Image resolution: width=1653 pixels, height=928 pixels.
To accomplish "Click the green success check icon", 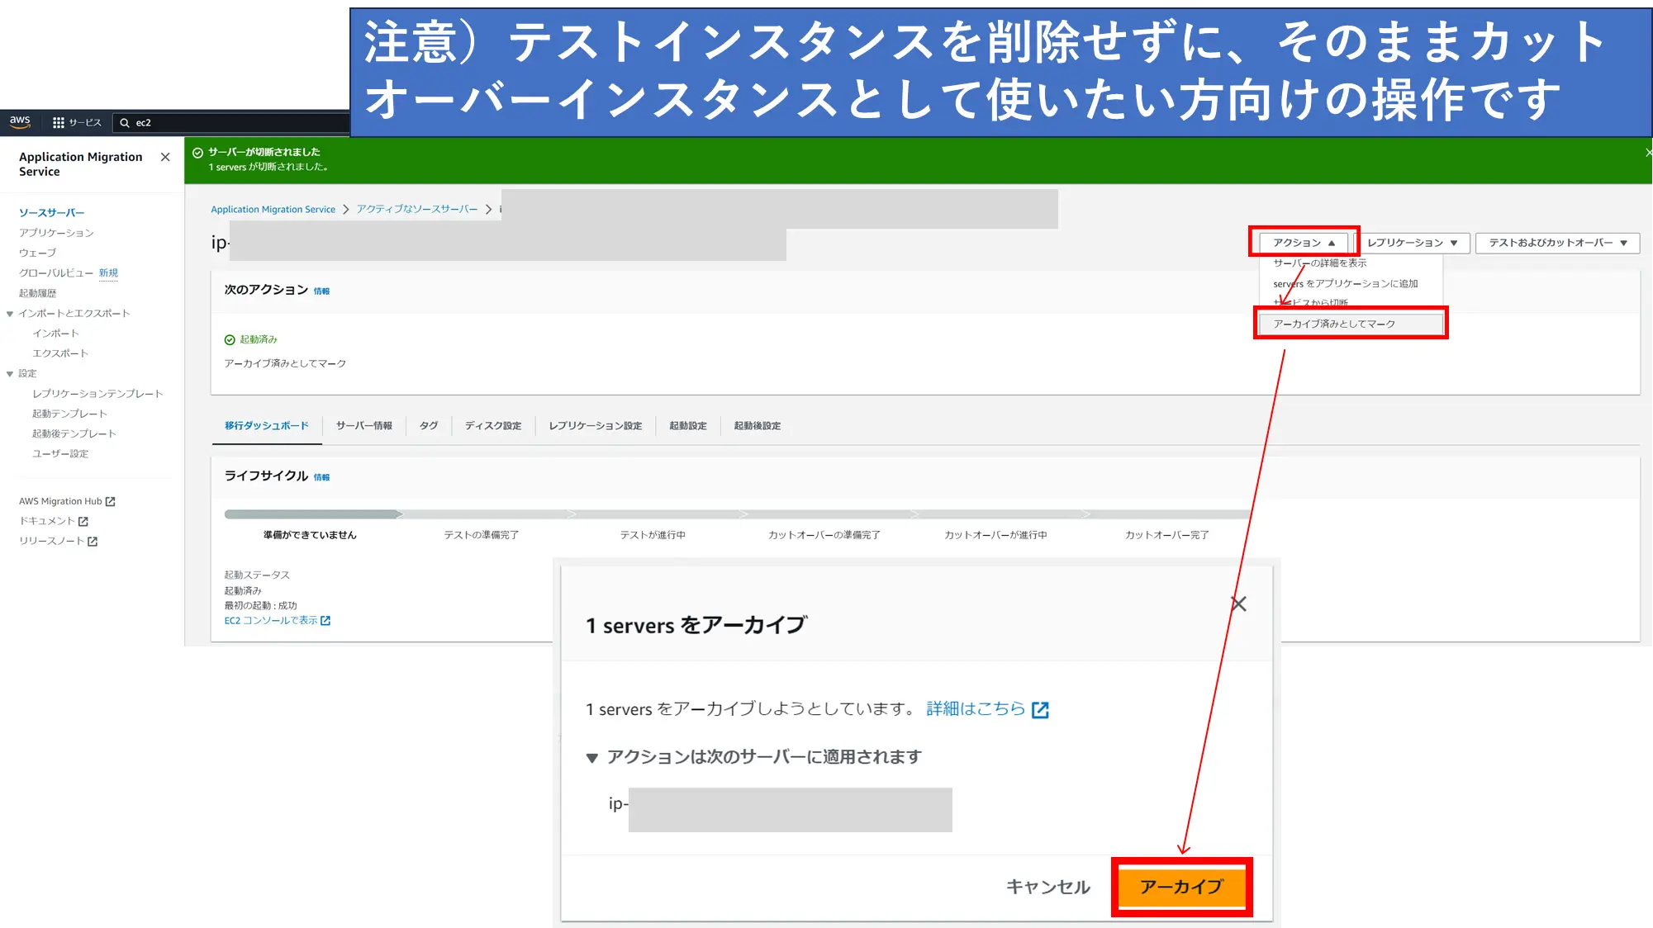I will point(197,153).
